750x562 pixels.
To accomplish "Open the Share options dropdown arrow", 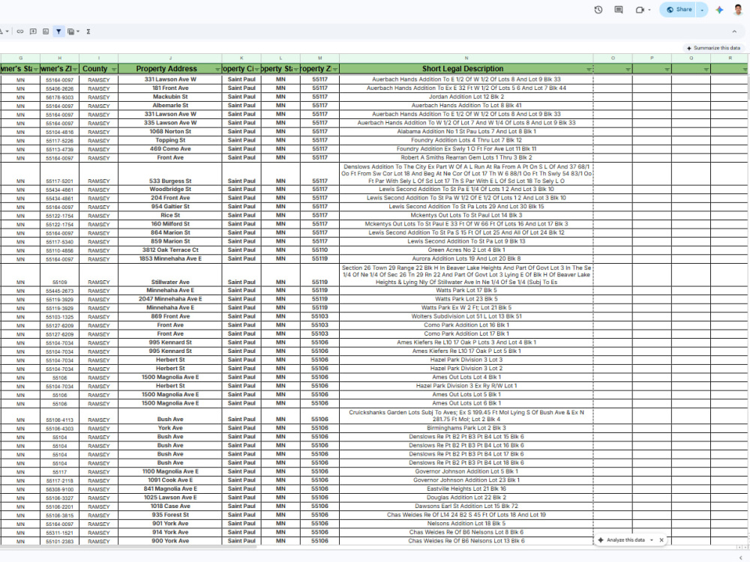I will (702, 10).
